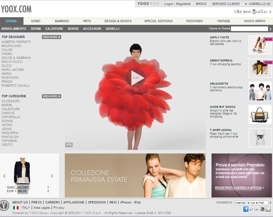Submit search with arrow next to Cerca field
The image size is (273, 217).
click(270, 29)
